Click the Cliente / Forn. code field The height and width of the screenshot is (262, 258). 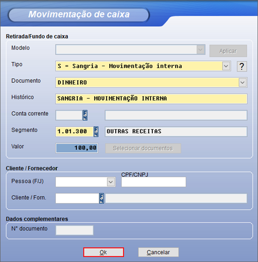click(77, 198)
